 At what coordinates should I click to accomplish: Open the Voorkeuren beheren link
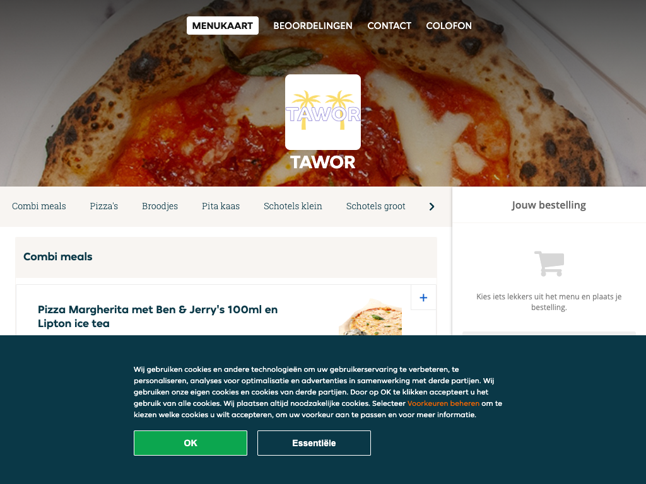[443, 403]
